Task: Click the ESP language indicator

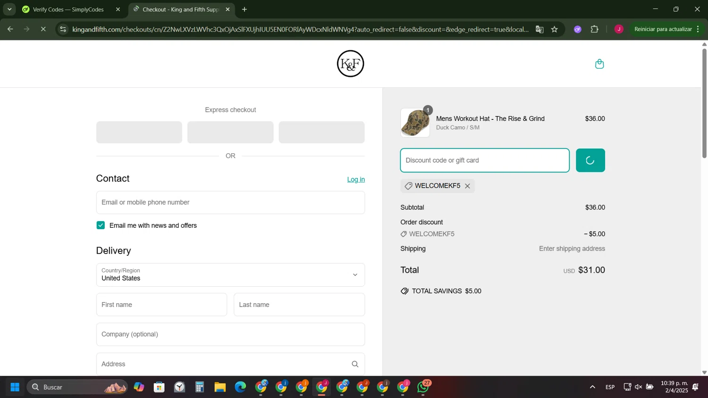Action: (610, 387)
